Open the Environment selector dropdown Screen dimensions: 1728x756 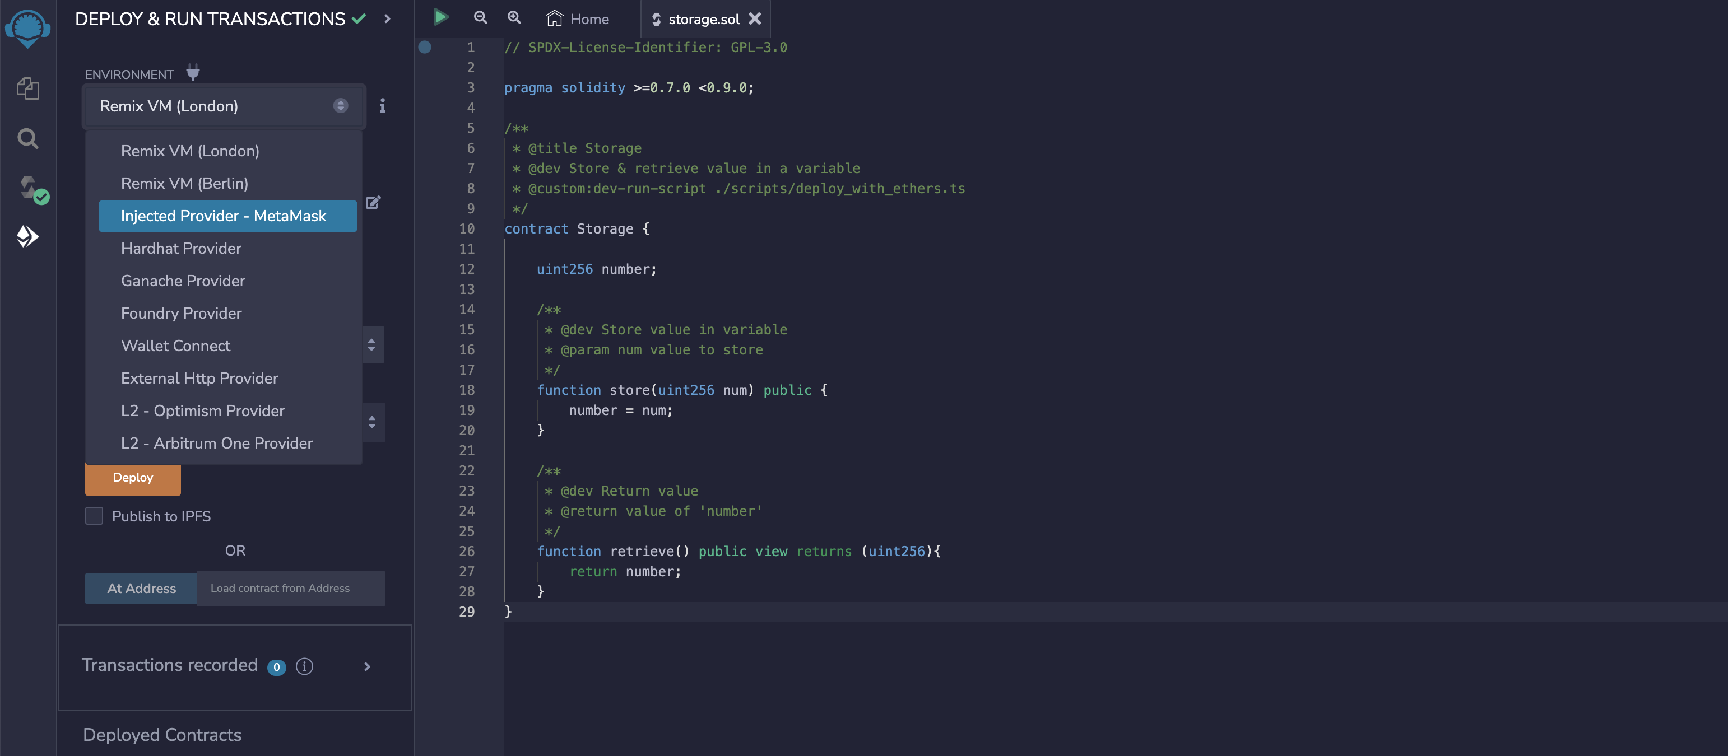[x=224, y=106]
